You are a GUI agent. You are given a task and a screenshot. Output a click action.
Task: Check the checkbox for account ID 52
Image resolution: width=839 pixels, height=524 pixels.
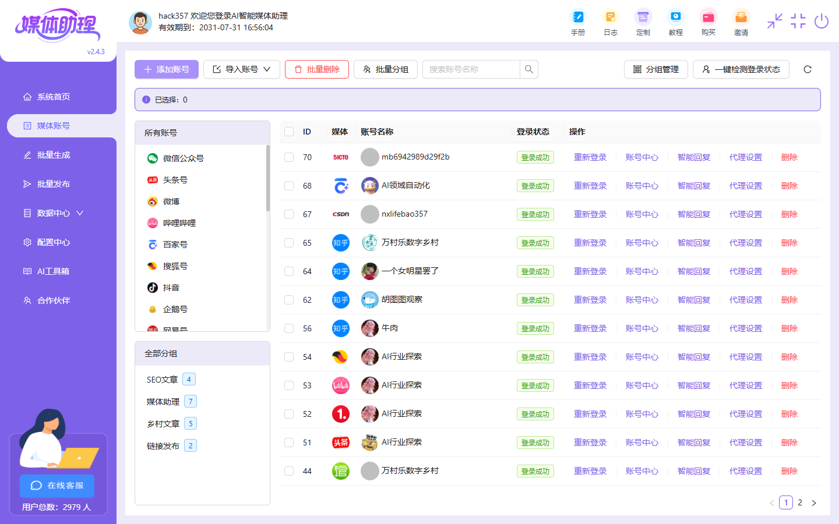pyautogui.click(x=289, y=414)
